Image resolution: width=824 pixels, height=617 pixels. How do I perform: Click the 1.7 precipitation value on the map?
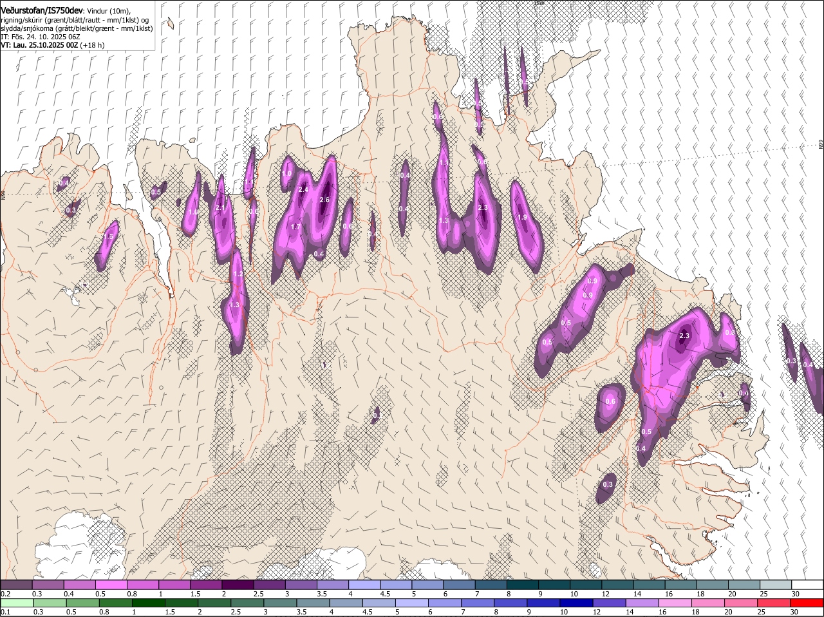pos(295,227)
